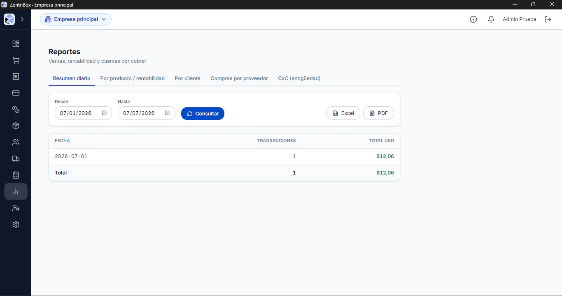Open the dollar invoice icon in the sidebar
562x296 pixels.
click(16, 77)
